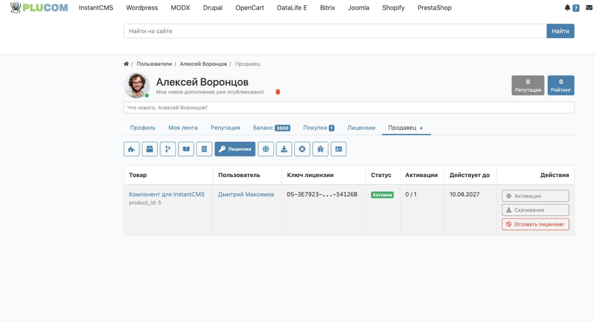Viewport: 595px width, 322px height.
Task: Open the ID-card section in toolbar
Action: 338,149
